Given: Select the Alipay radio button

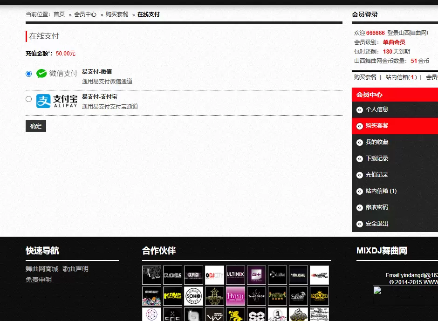Looking at the screenshot, I should [28, 99].
